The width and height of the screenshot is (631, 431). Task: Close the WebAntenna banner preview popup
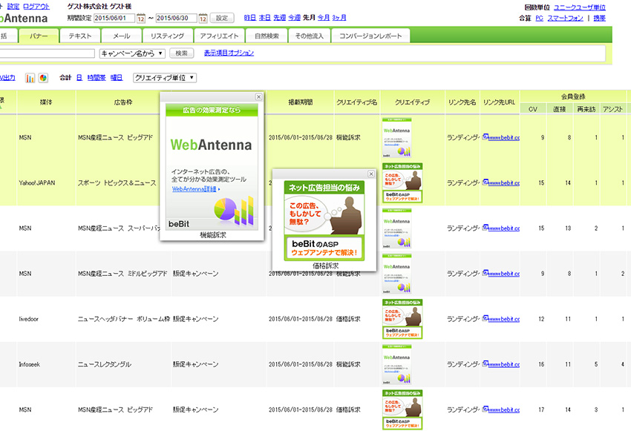click(x=258, y=96)
